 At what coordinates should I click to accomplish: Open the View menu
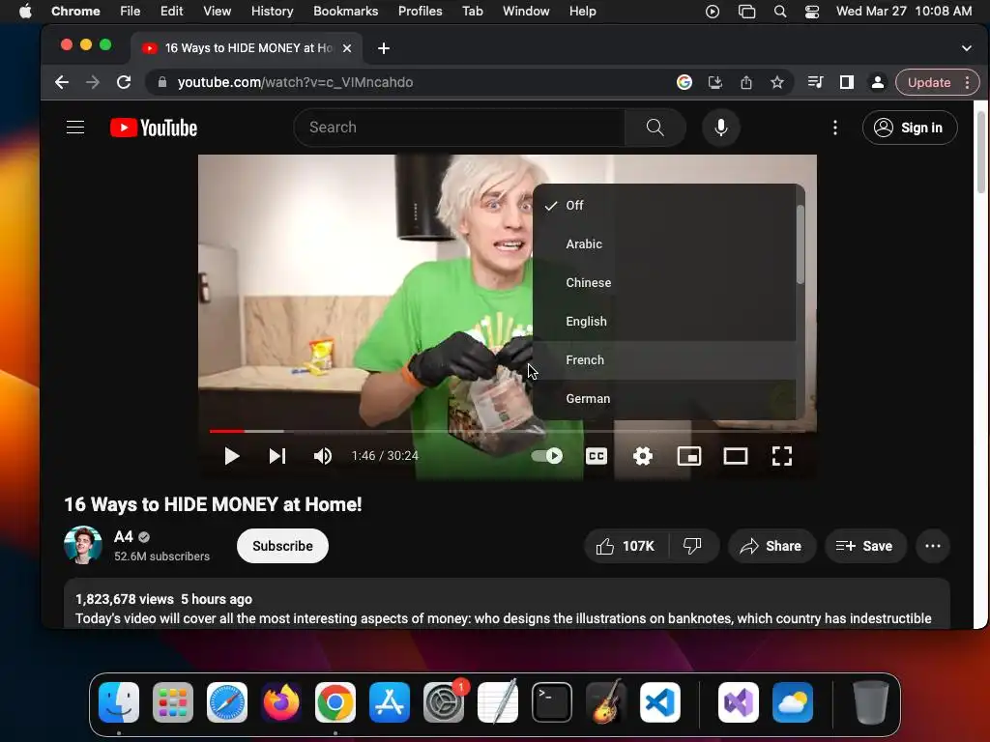pos(217,11)
